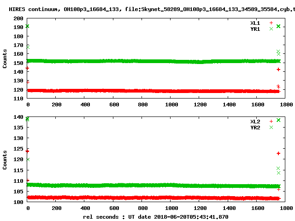Select the YR2 legend label

click(255, 128)
